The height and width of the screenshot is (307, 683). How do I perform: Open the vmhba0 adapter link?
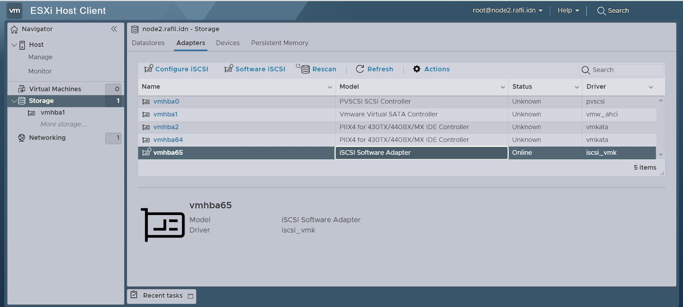coord(166,101)
